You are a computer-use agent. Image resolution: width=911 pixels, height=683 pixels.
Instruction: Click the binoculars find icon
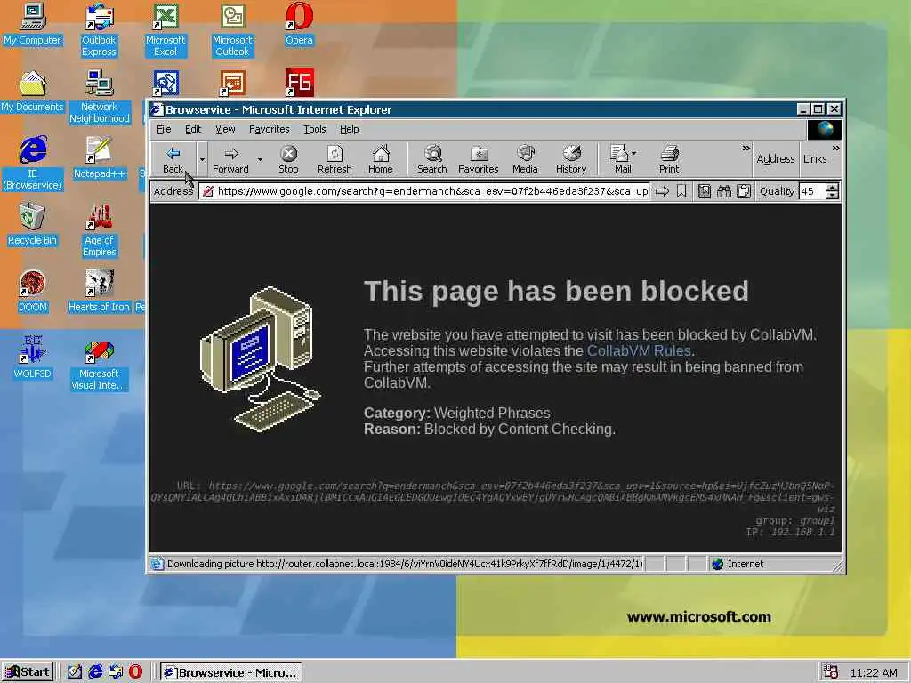[x=724, y=191]
